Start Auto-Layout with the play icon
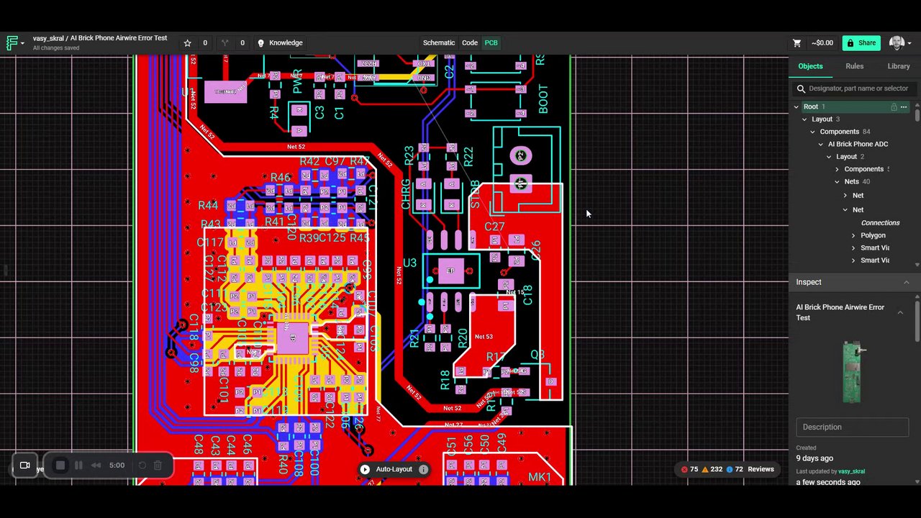The image size is (921, 518). (365, 469)
